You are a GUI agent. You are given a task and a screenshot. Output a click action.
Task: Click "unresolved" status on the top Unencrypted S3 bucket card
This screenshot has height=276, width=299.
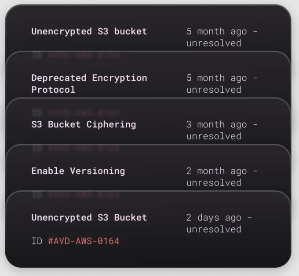pyautogui.click(x=214, y=43)
